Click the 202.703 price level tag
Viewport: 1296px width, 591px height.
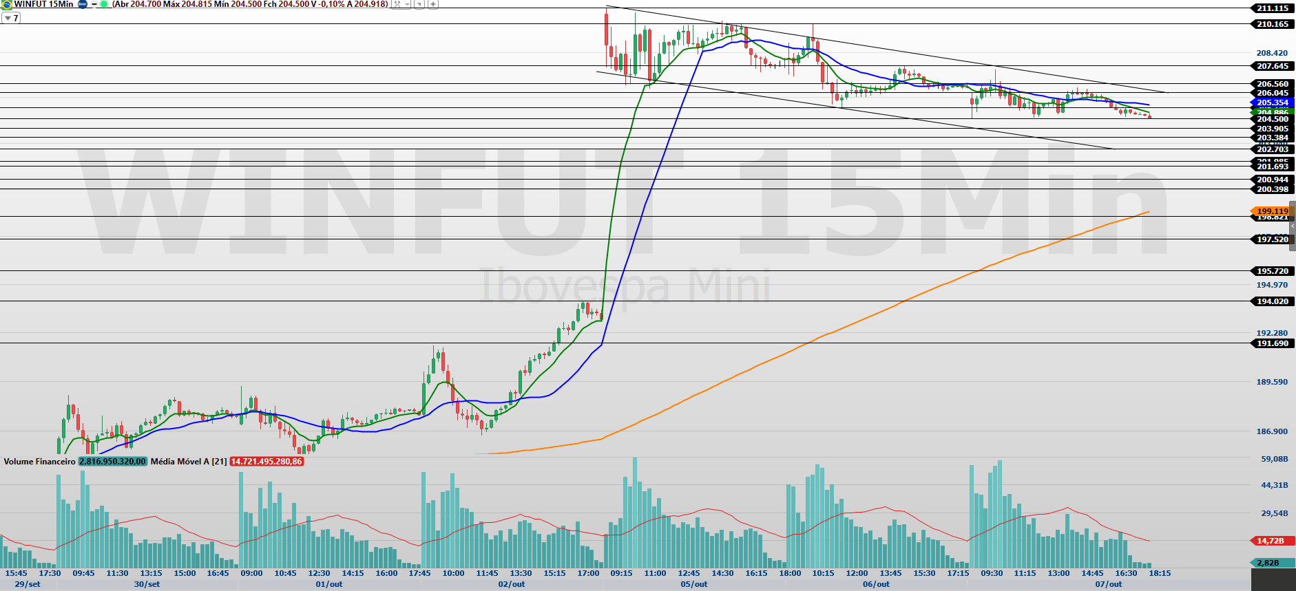[x=1272, y=149]
